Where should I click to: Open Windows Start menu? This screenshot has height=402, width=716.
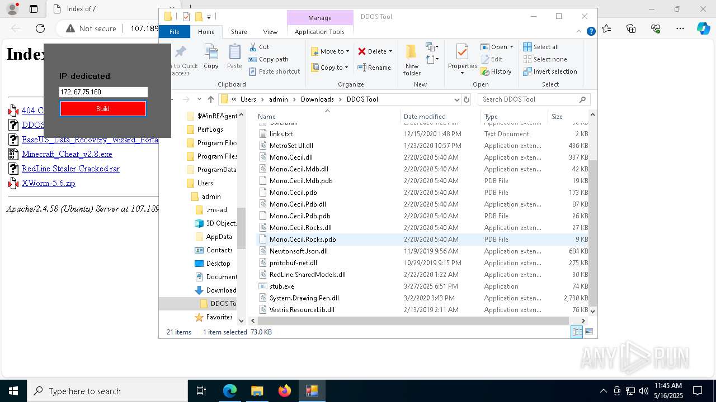tap(13, 391)
